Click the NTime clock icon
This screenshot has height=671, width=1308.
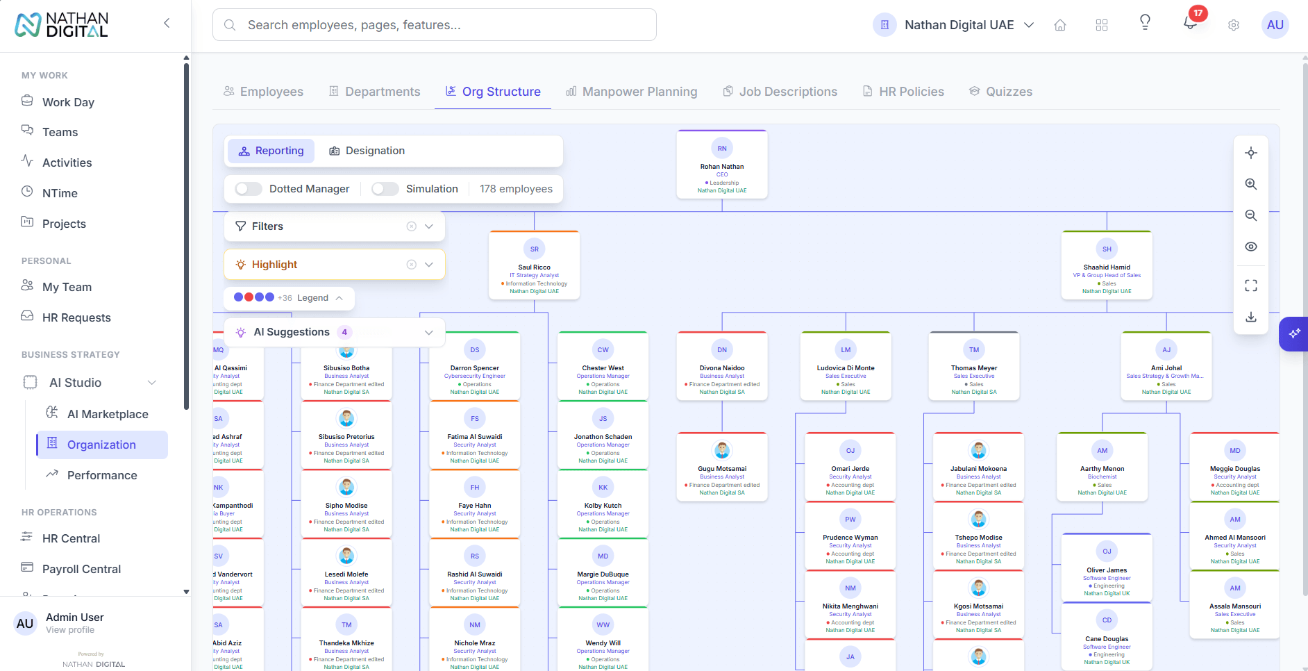[x=27, y=192]
